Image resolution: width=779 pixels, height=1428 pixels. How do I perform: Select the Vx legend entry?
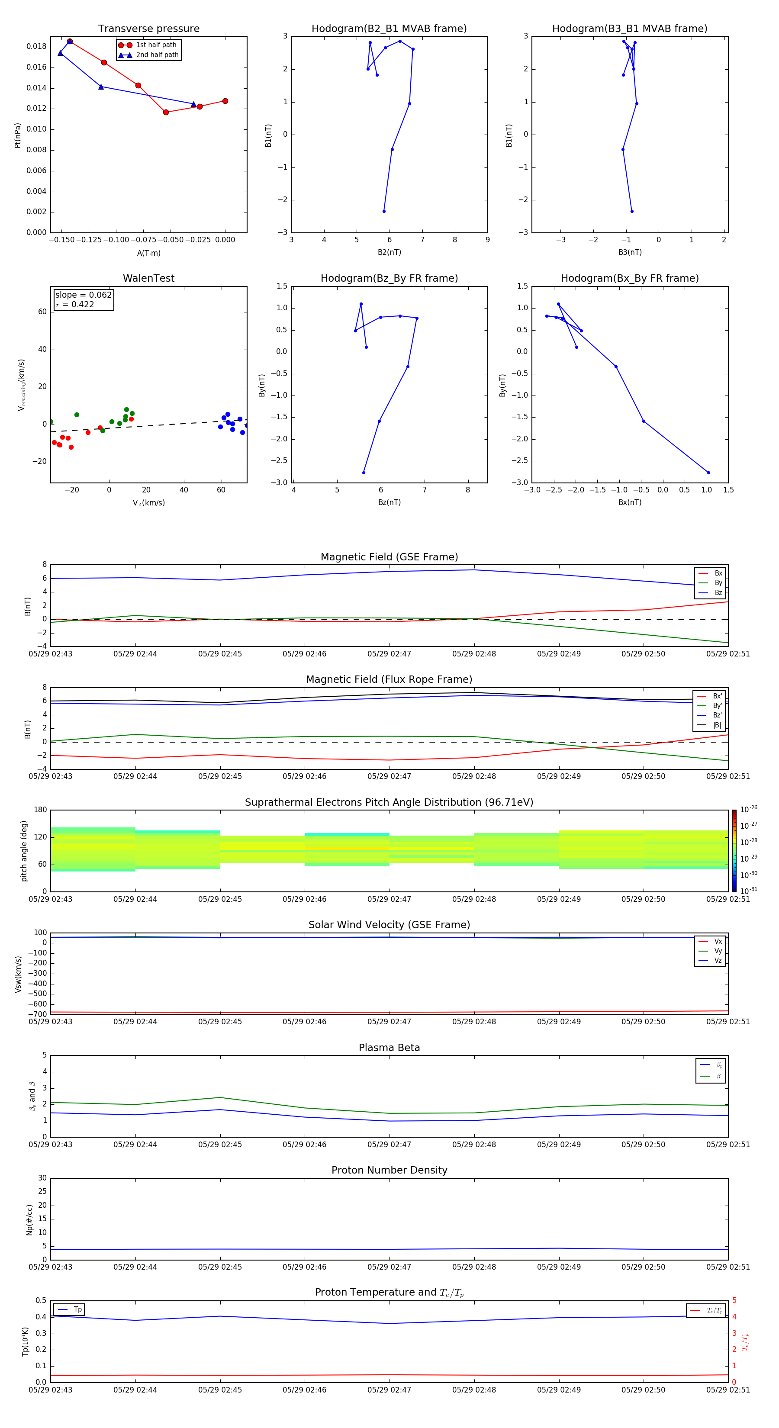pyautogui.click(x=710, y=941)
